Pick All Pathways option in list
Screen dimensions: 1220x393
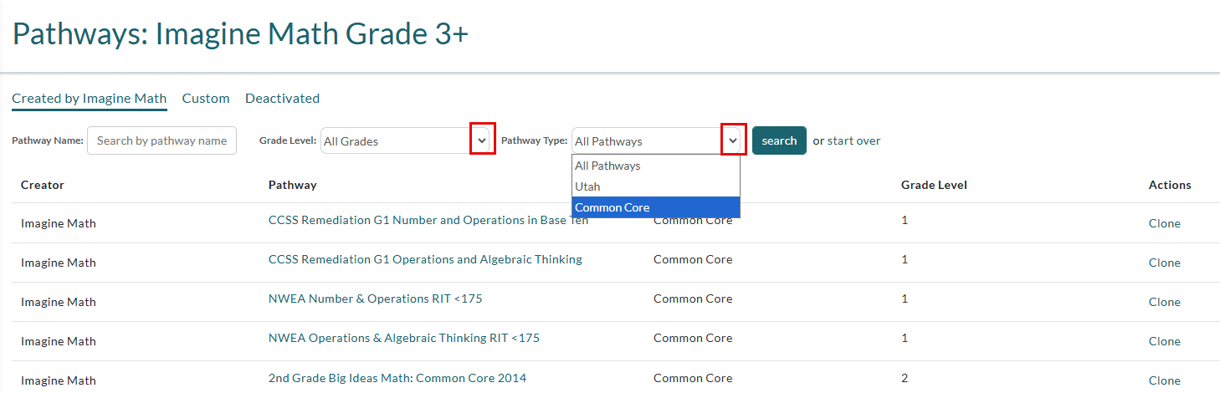click(x=656, y=166)
